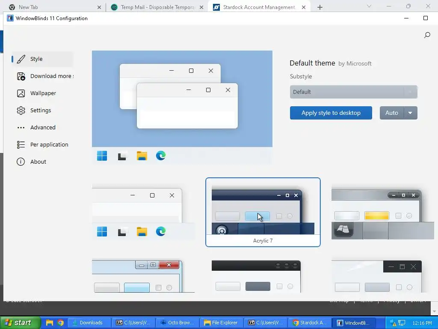Open Chrome quick launch icon in taskbar
438x329 pixels.
[x=60, y=323]
